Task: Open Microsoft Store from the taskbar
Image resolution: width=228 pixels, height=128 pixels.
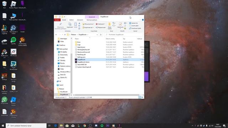Action: tap(67, 126)
